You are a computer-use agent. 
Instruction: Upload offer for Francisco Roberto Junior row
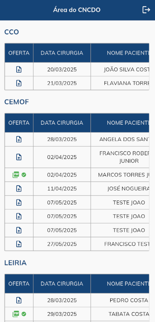(x=19, y=157)
